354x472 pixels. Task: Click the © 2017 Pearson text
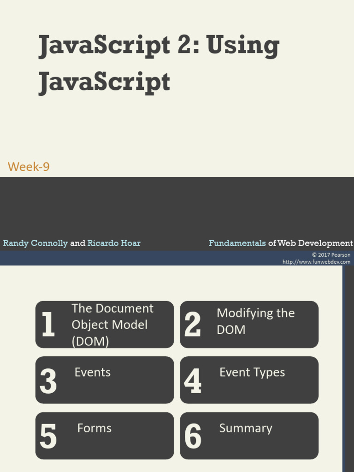click(x=331, y=255)
